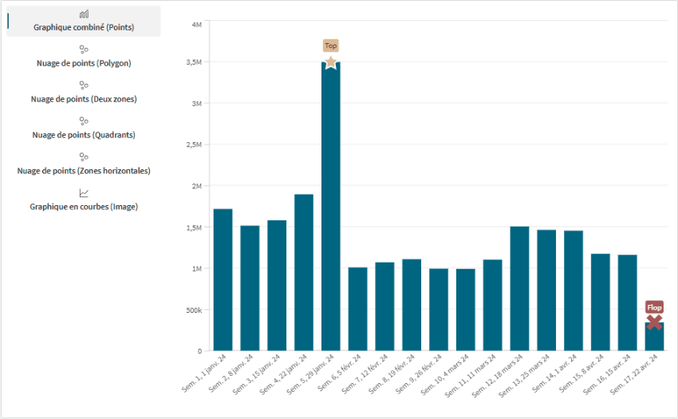
Task: Click the Sem. 12, 18 mars 24 bar
Action: (x=519, y=287)
